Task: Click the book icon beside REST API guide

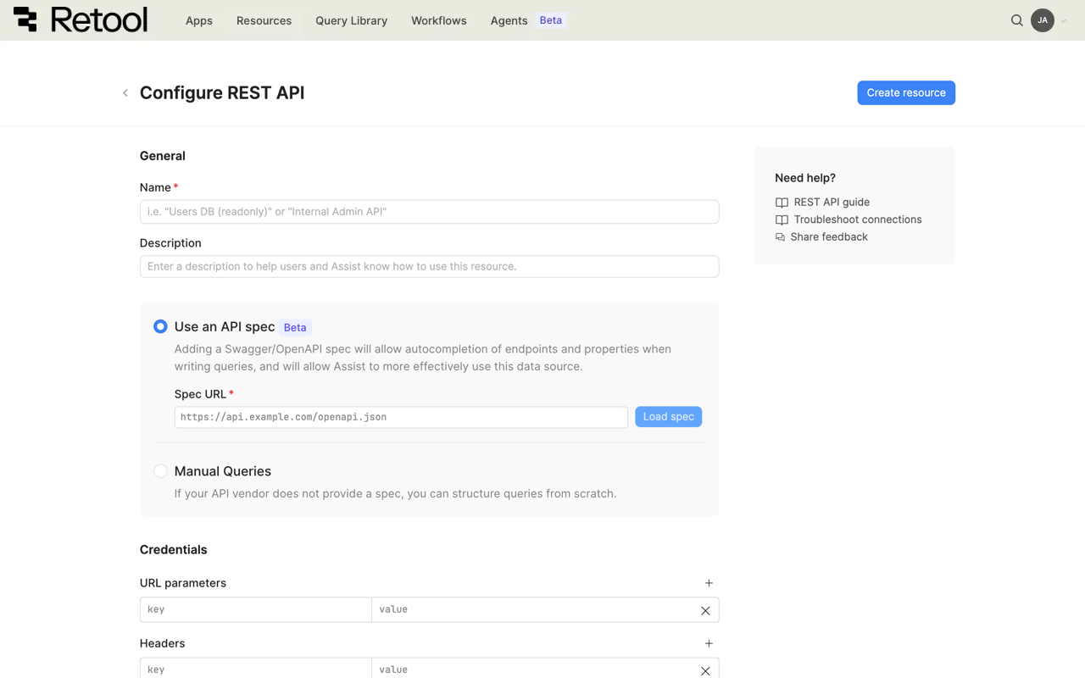Action: pos(782,203)
